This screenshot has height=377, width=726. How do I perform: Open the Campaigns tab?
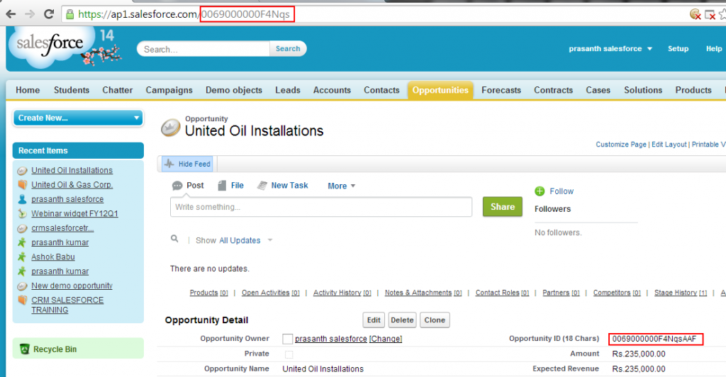(169, 90)
